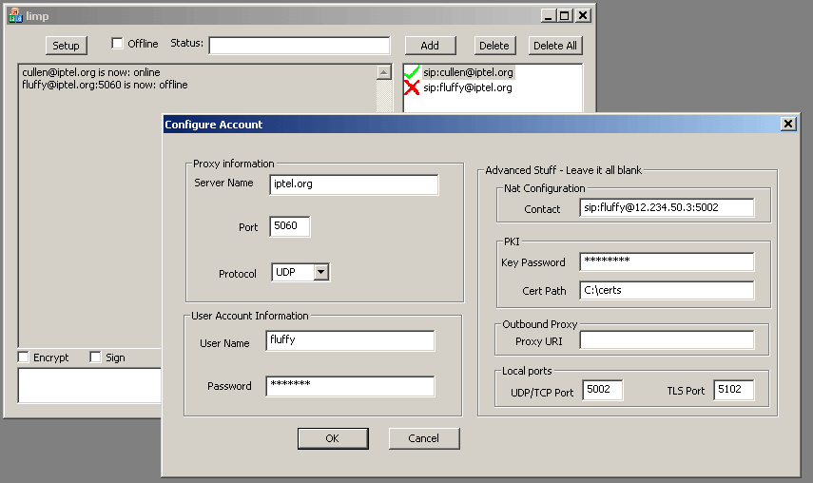813x483 pixels.
Task: Click the UDP/TCP Port field 5002
Action: tap(603, 390)
